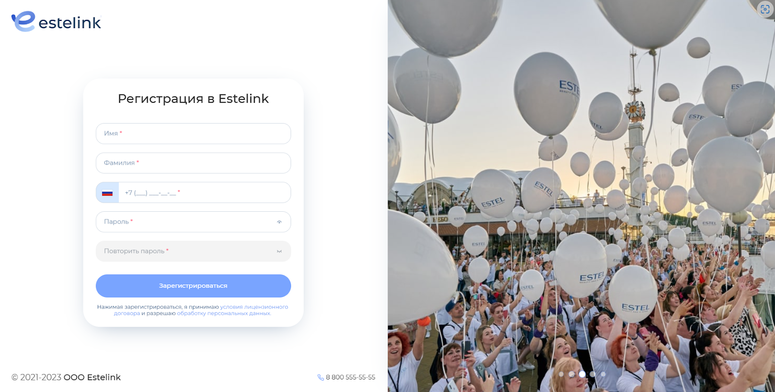This screenshot has width=775, height=392.
Task: Select the first carousel dot
Action: 561,374
